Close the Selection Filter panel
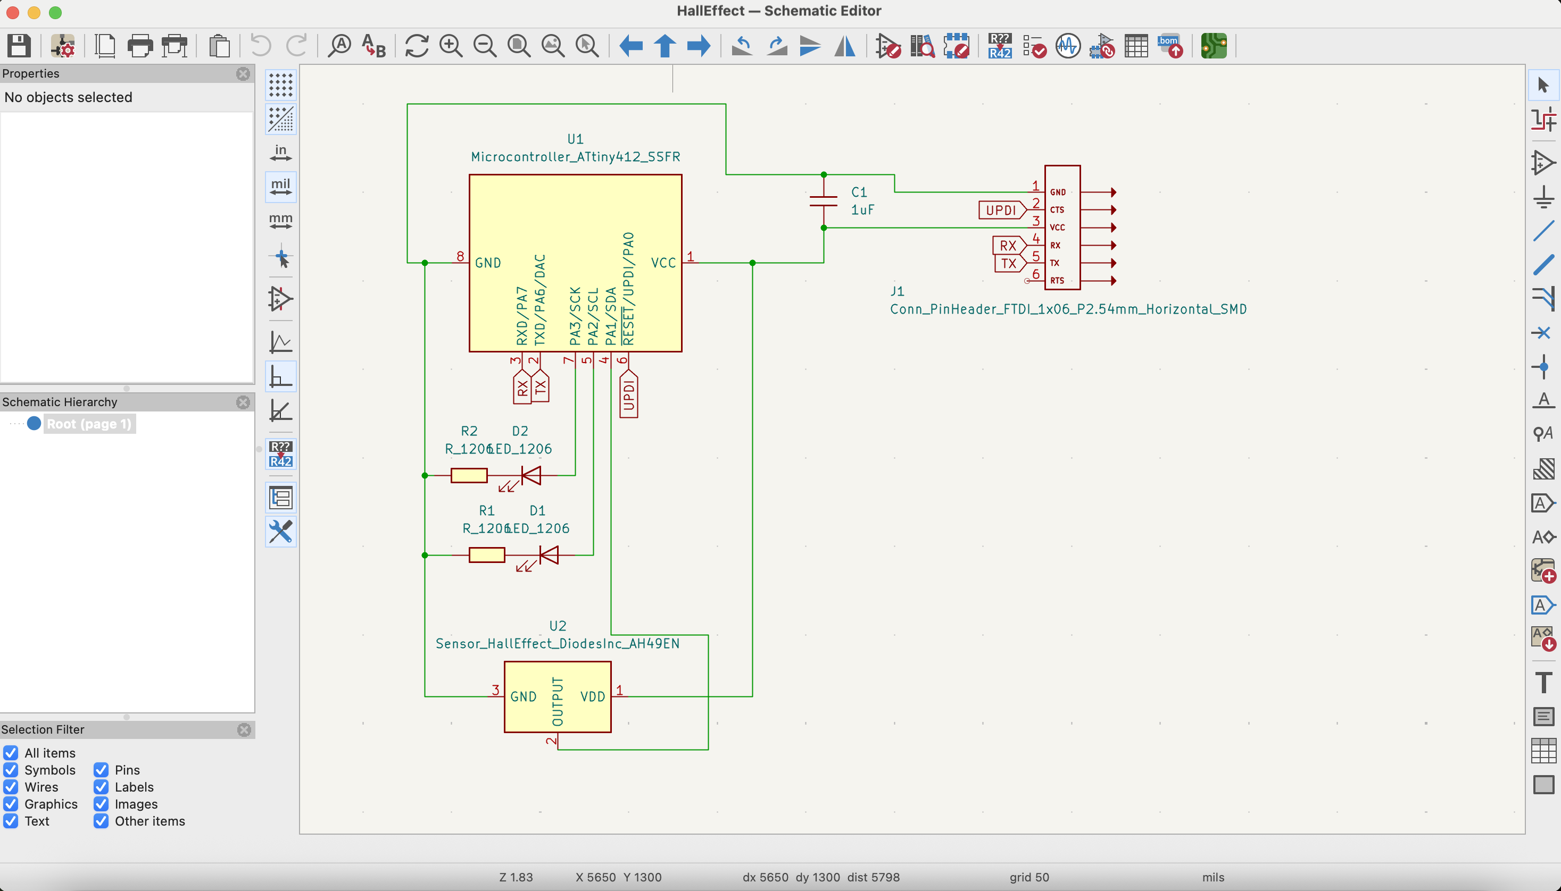 (x=244, y=729)
